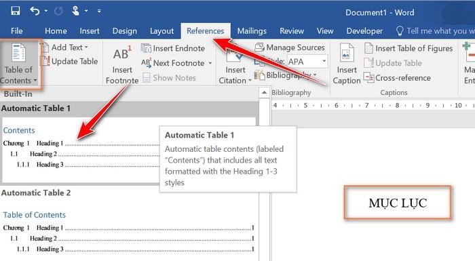Click the Save icon in Quick Access

pos(15,11)
